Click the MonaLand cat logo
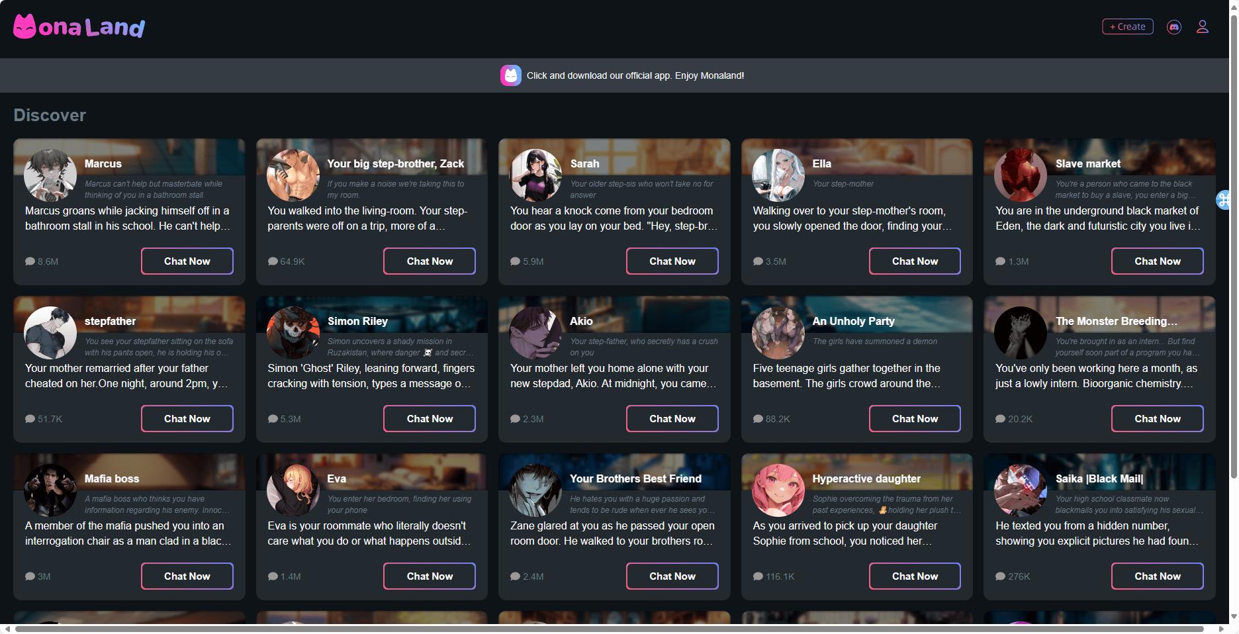 tap(25, 27)
